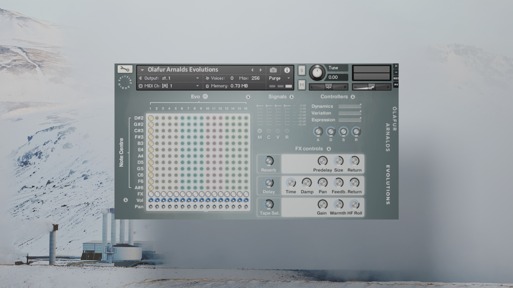Click the Reverb knob in FX controls
The width and height of the screenshot is (513, 288).
click(269, 161)
